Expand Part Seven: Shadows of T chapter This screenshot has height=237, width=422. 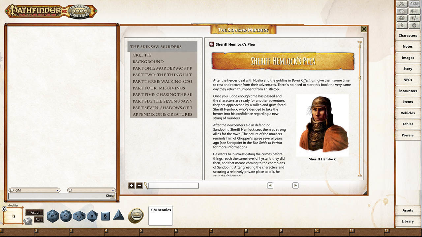162,108
